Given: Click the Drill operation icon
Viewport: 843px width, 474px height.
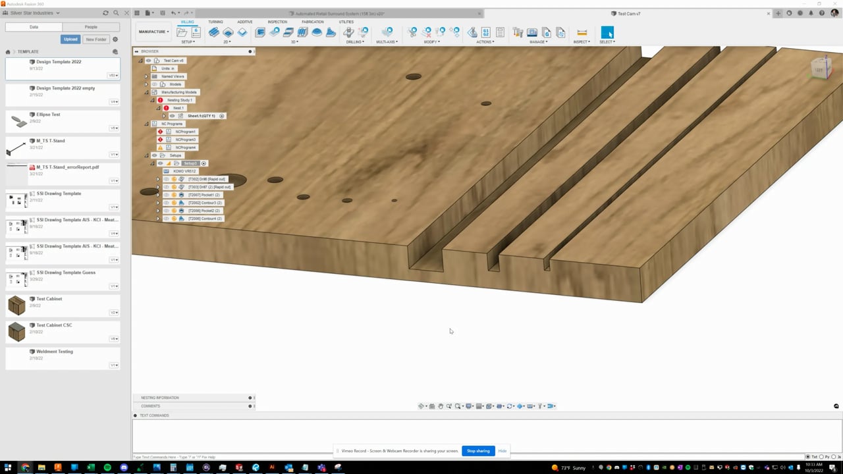Looking at the screenshot, I should click(349, 32).
